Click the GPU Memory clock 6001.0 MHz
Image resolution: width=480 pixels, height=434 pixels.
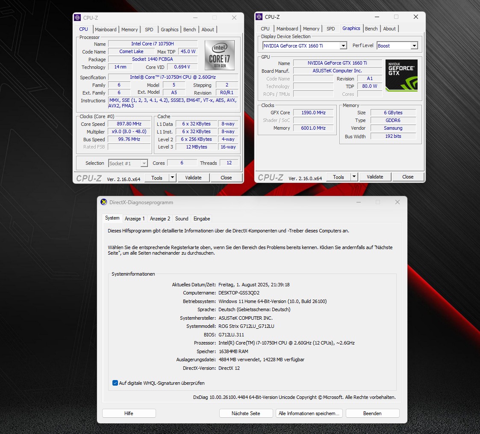pyautogui.click(x=313, y=128)
